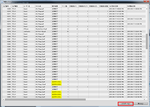Click the 実行結果 column header
The image size is (150, 107).
[x=57, y=6]
